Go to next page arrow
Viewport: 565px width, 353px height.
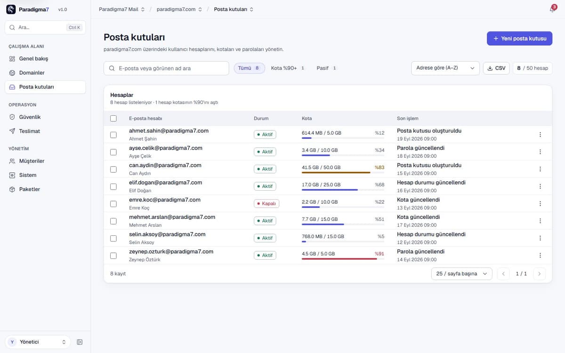(x=540, y=273)
